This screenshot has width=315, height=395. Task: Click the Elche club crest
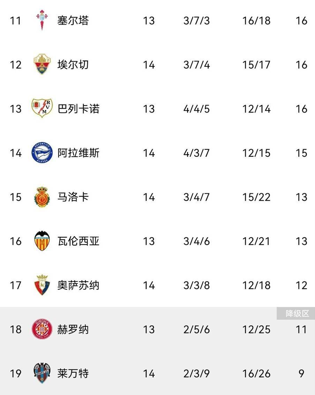tap(42, 64)
